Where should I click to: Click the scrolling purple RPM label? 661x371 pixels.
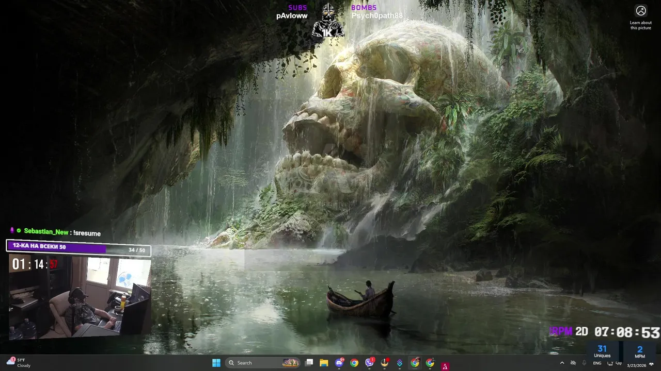click(561, 331)
